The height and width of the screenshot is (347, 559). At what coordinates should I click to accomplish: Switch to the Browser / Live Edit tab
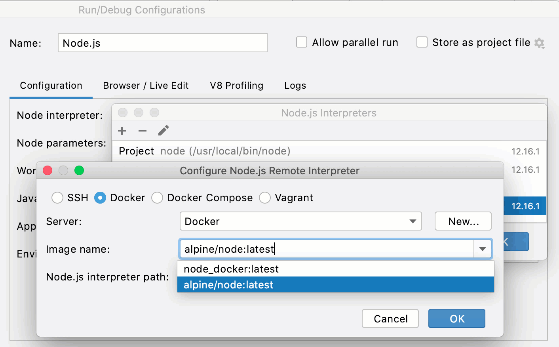[145, 86]
